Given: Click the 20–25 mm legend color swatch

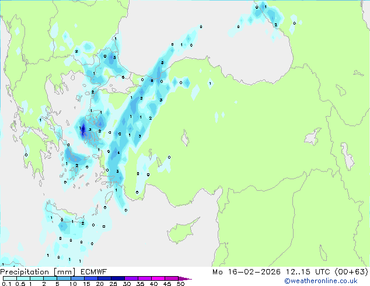Looking at the screenshot, I should point(104,278).
